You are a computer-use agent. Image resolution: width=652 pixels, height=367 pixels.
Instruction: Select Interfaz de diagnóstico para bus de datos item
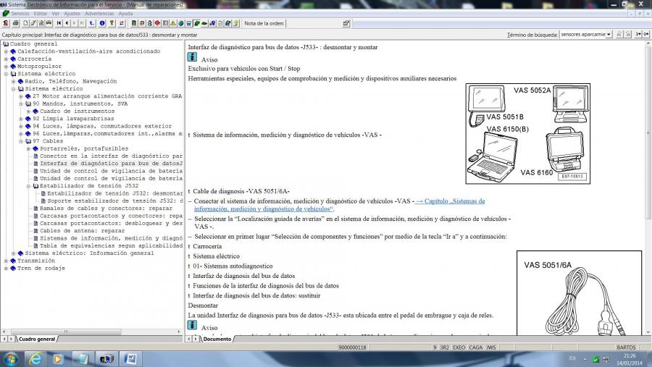[111, 164]
